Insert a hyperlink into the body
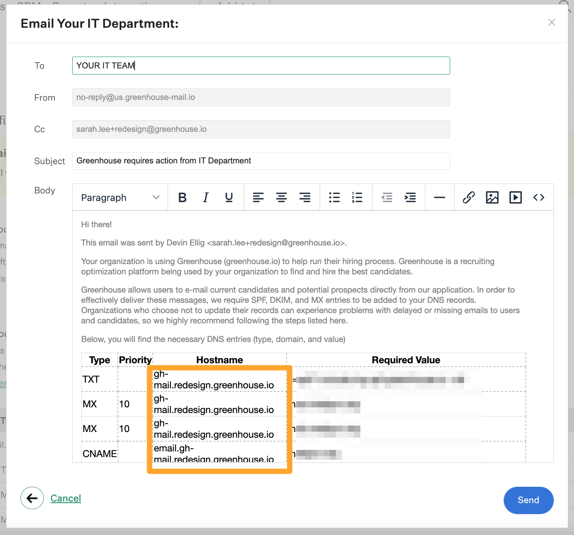 click(x=469, y=198)
